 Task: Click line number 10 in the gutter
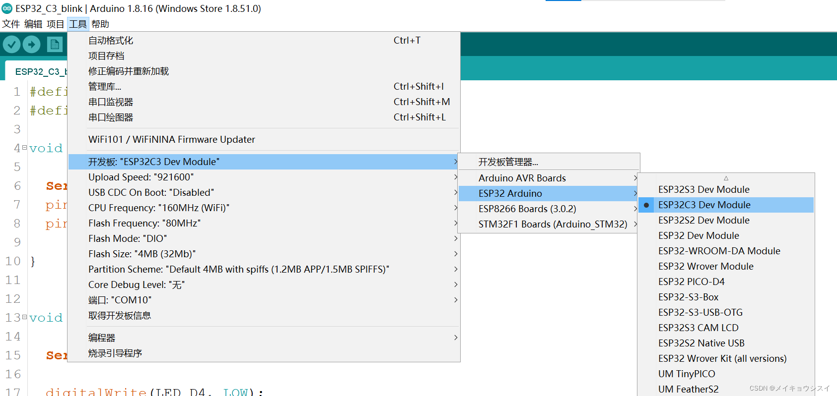[x=13, y=261]
